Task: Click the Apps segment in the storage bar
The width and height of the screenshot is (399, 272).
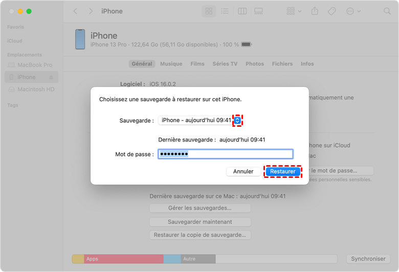Action: pyautogui.click(x=123, y=259)
